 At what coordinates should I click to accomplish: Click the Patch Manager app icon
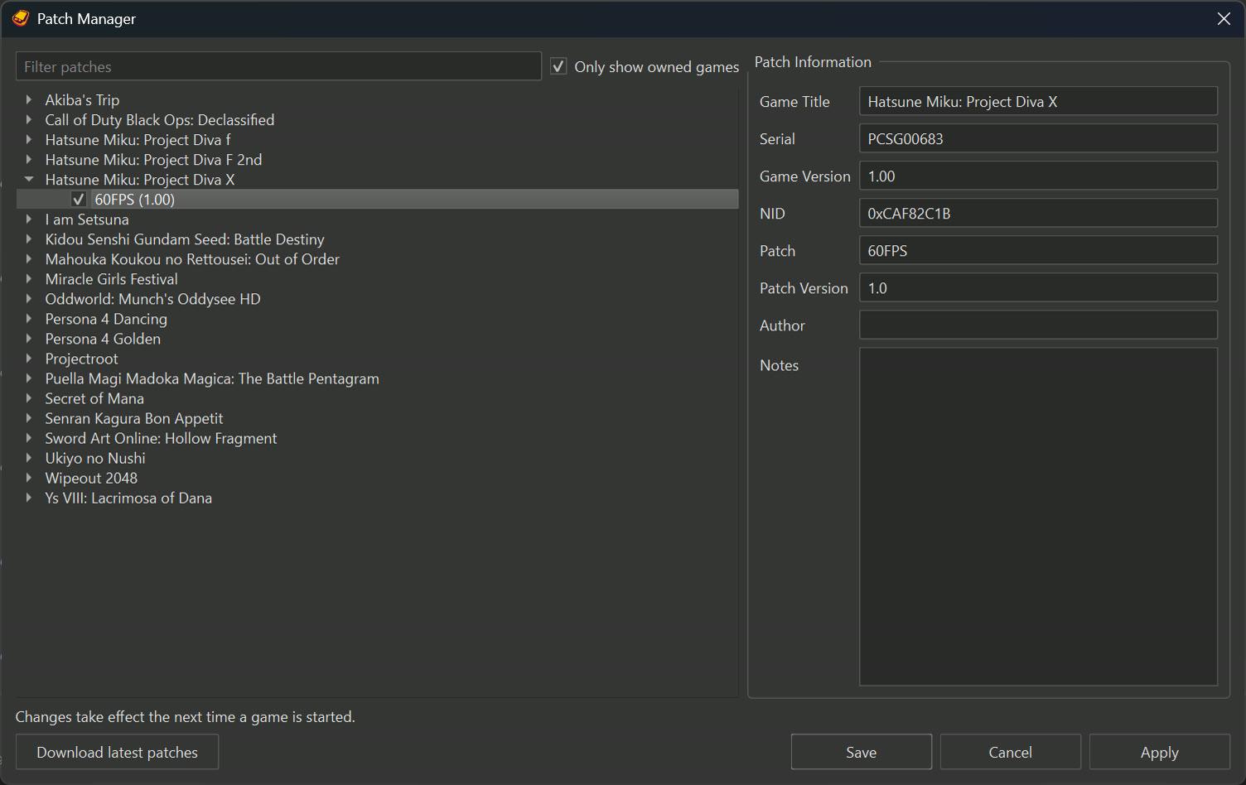21,18
